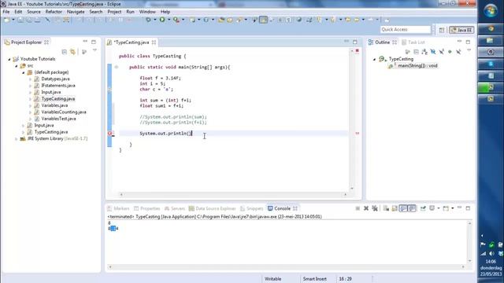Click Remove Launch in Console toolbar
This screenshot has width=504, height=283.
click(366, 208)
